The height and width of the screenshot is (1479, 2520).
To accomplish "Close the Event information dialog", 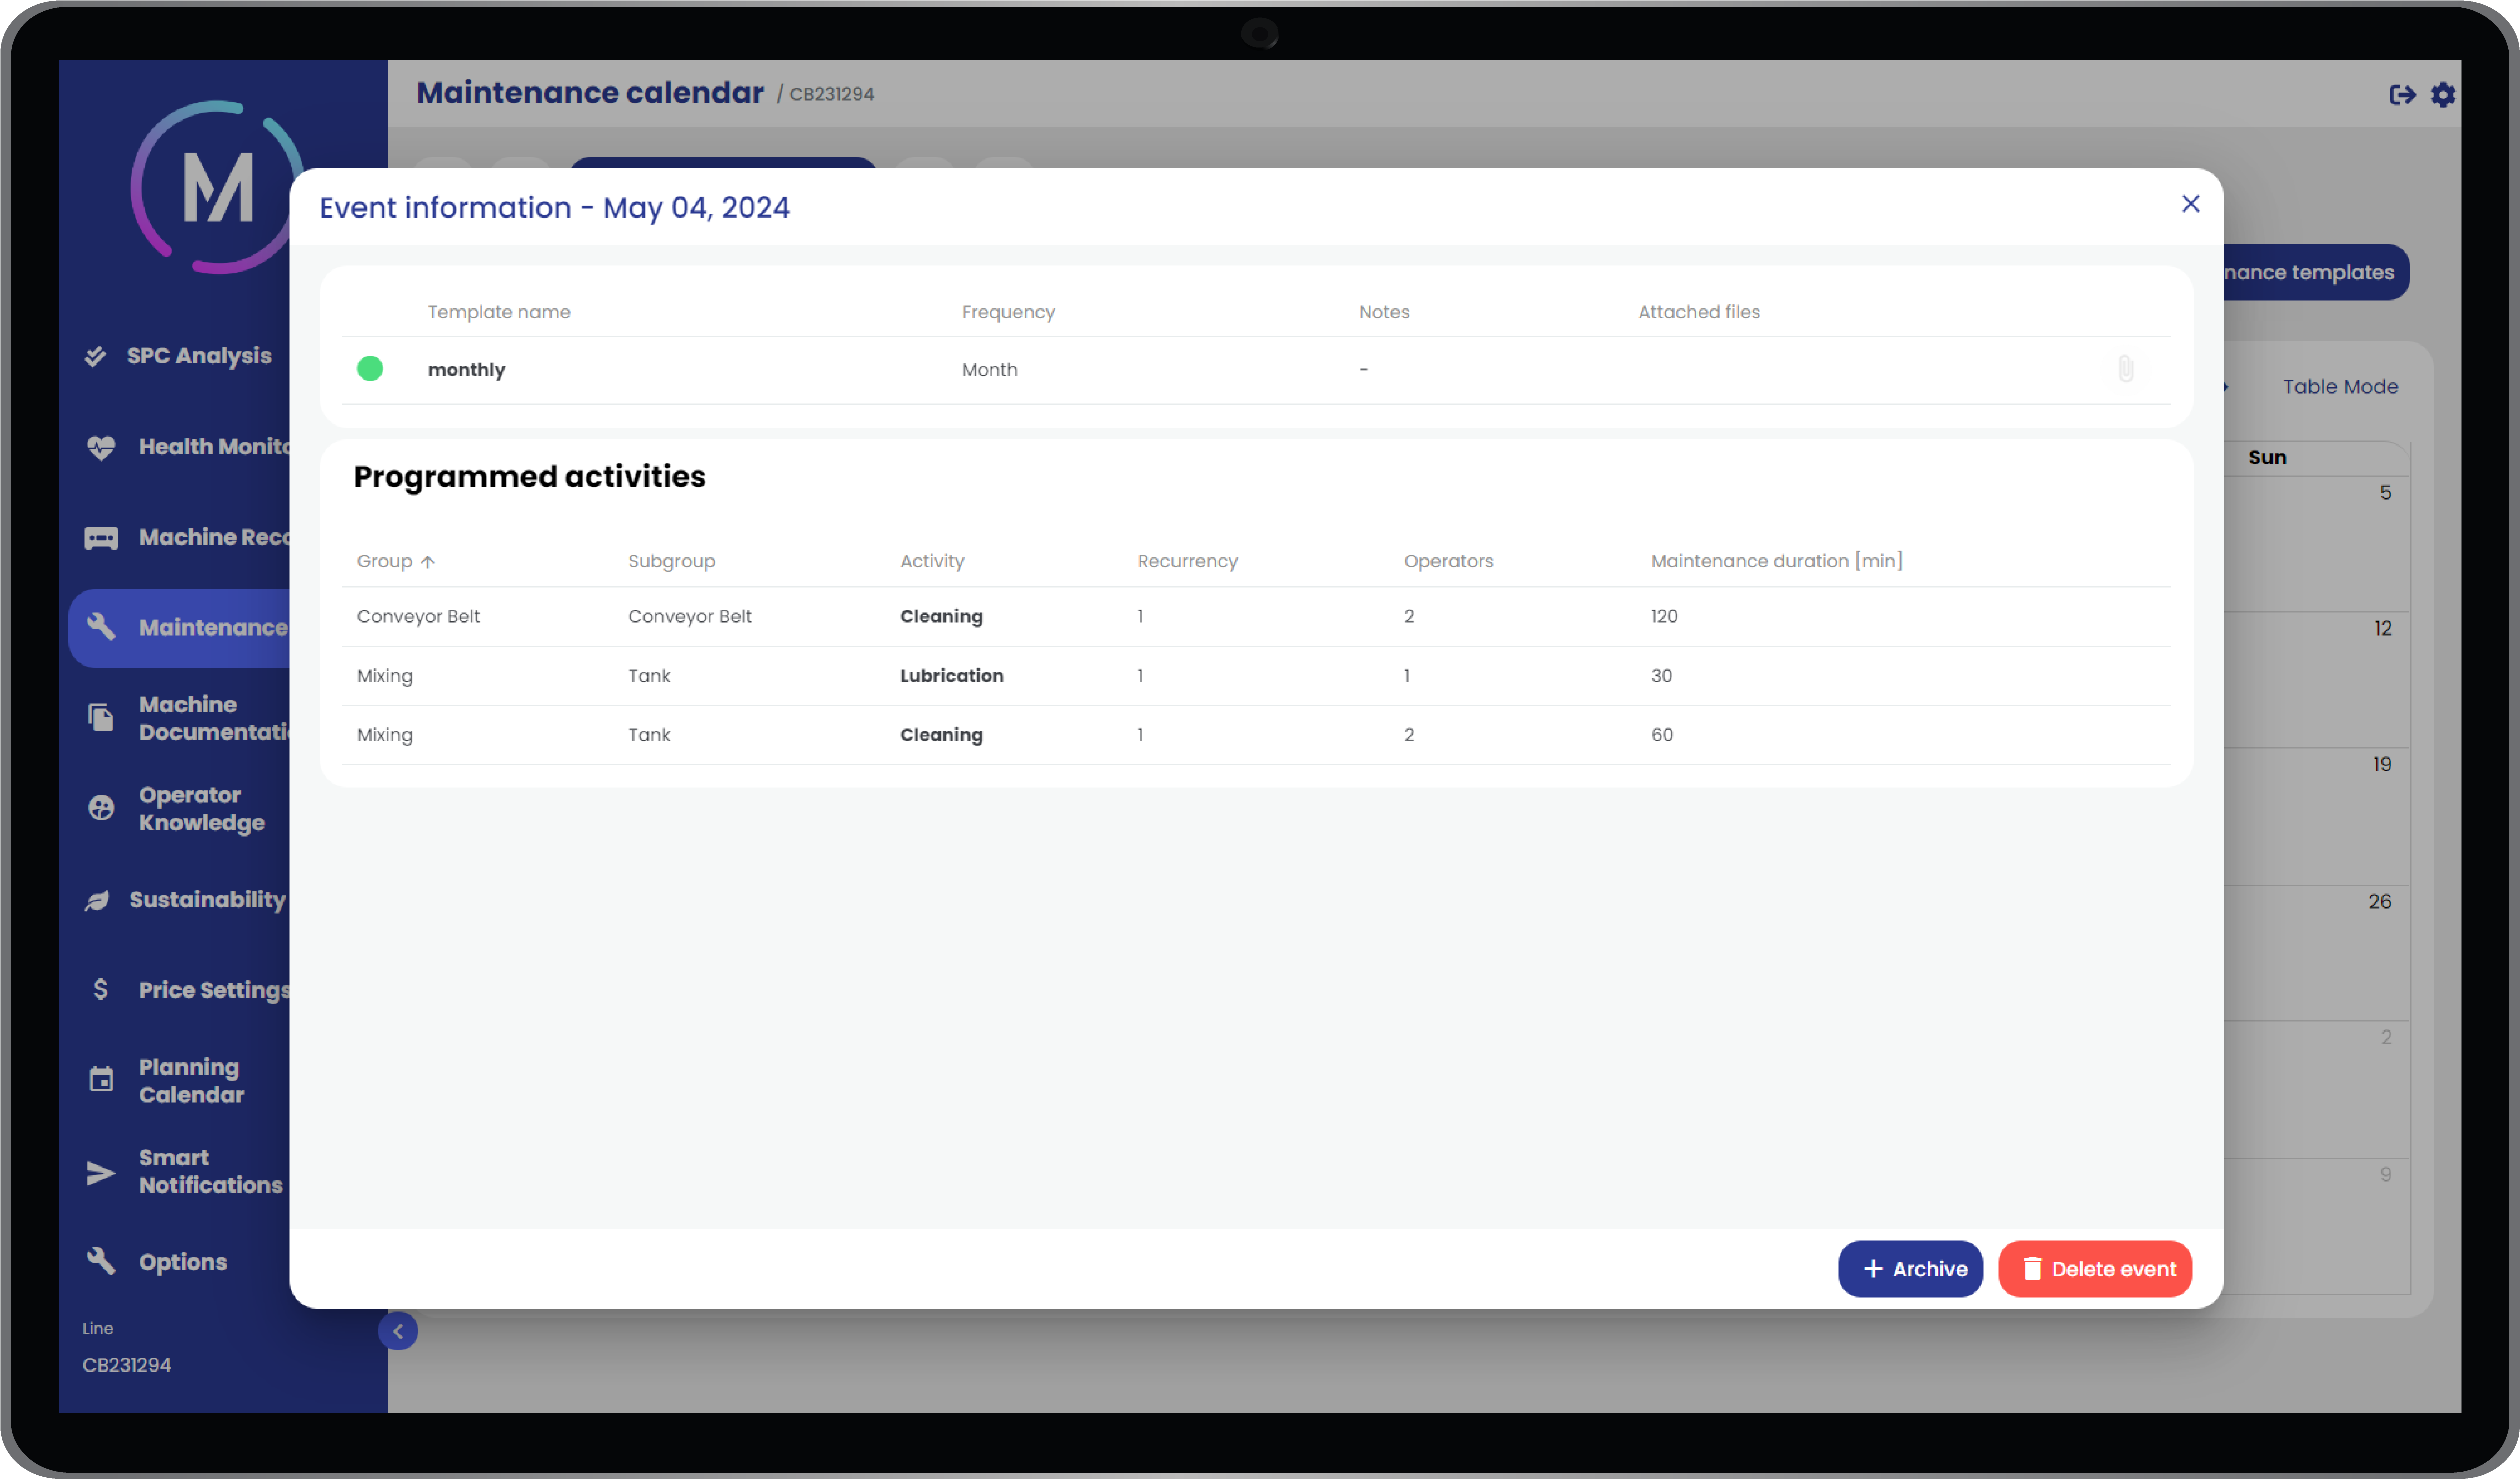I will click(2190, 204).
